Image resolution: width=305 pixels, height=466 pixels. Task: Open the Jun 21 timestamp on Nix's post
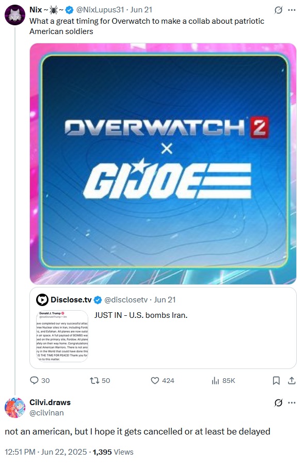pyautogui.click(x=141, y=10)
